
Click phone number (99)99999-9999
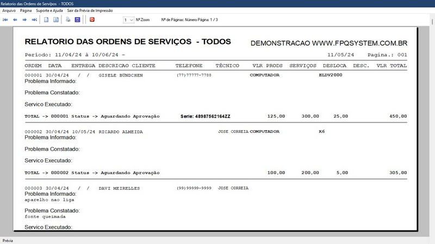tap(194, 188)
